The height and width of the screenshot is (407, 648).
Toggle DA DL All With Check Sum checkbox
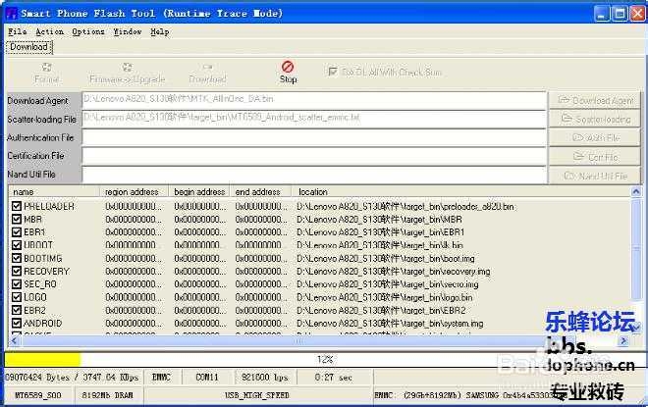[333, 72]
